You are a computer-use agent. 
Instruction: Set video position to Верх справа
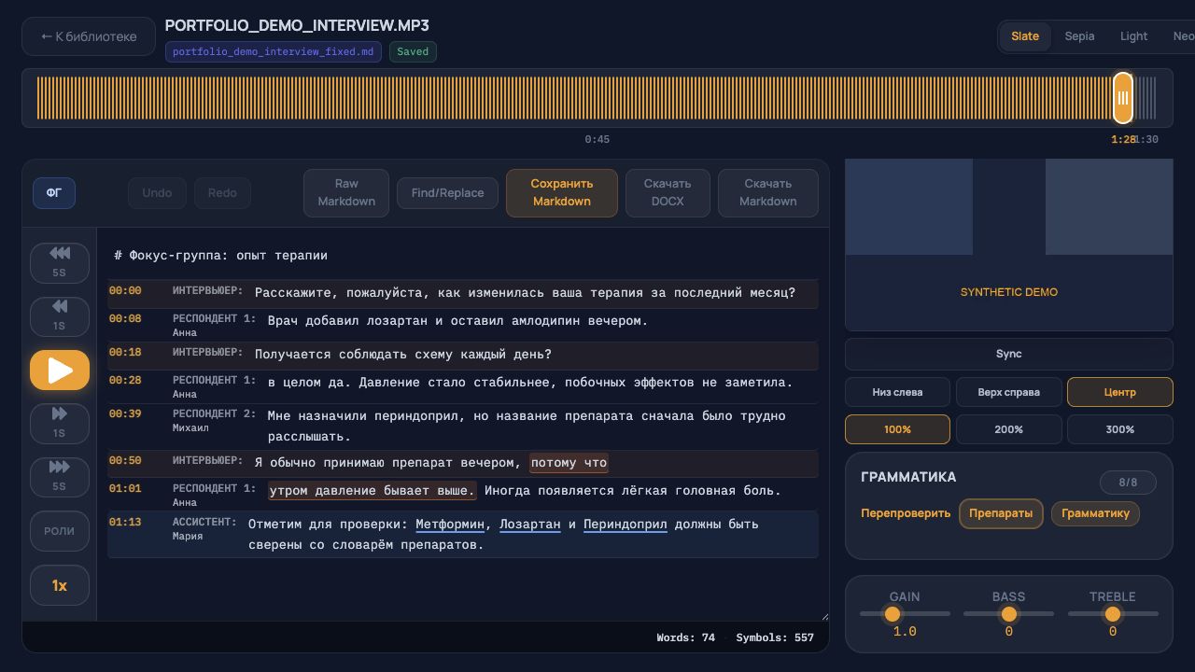[x=1009, y=392]
